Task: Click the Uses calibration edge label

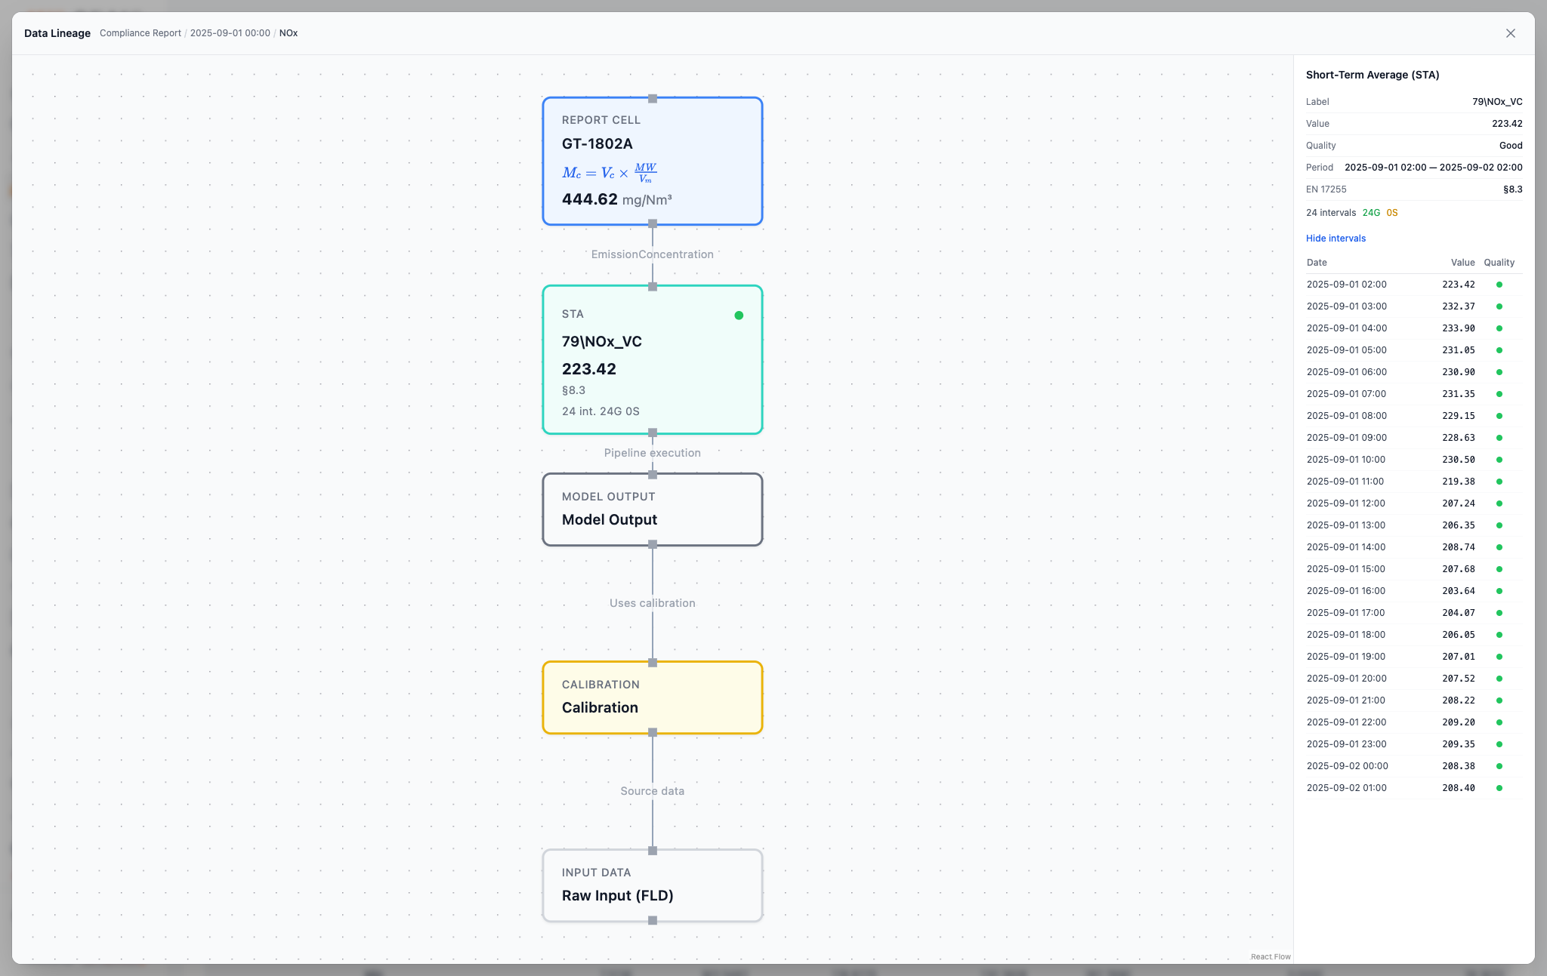Action: point(653,603)
